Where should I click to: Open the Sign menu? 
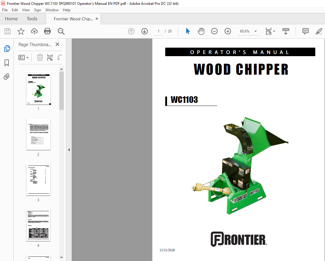[37, 10]
